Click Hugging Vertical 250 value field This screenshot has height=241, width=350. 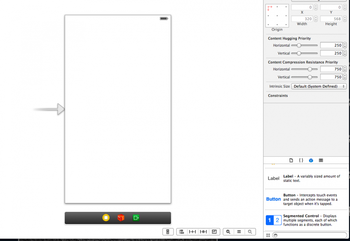(331, 53)
